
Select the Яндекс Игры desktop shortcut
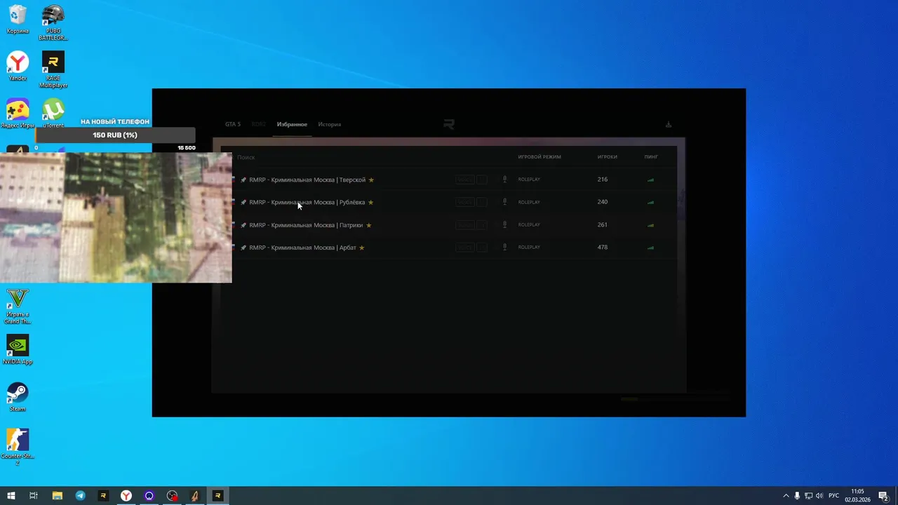click(18, 114)
